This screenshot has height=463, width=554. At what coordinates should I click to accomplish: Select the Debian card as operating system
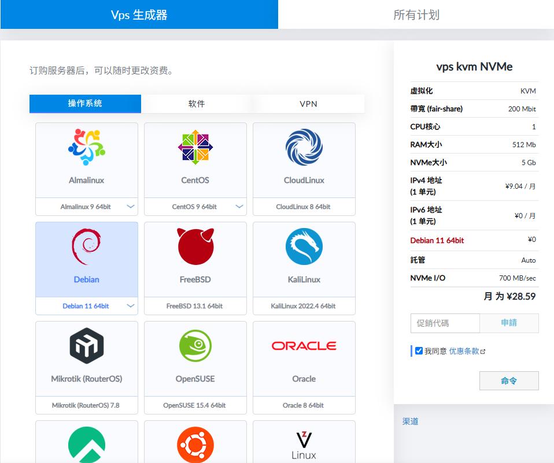pyautogui.click(x=86, y=259)
